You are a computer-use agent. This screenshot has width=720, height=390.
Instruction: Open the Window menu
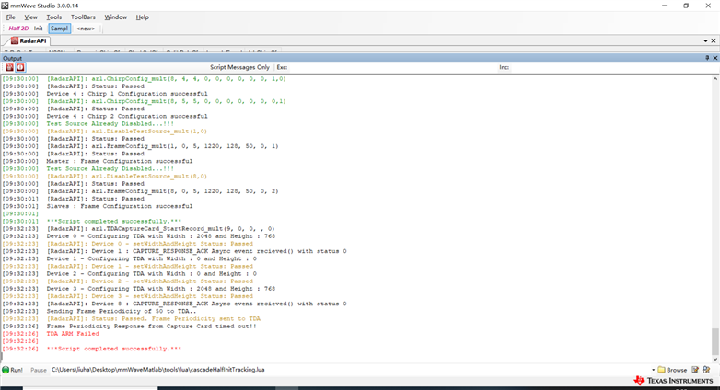(x=116, y=17)
